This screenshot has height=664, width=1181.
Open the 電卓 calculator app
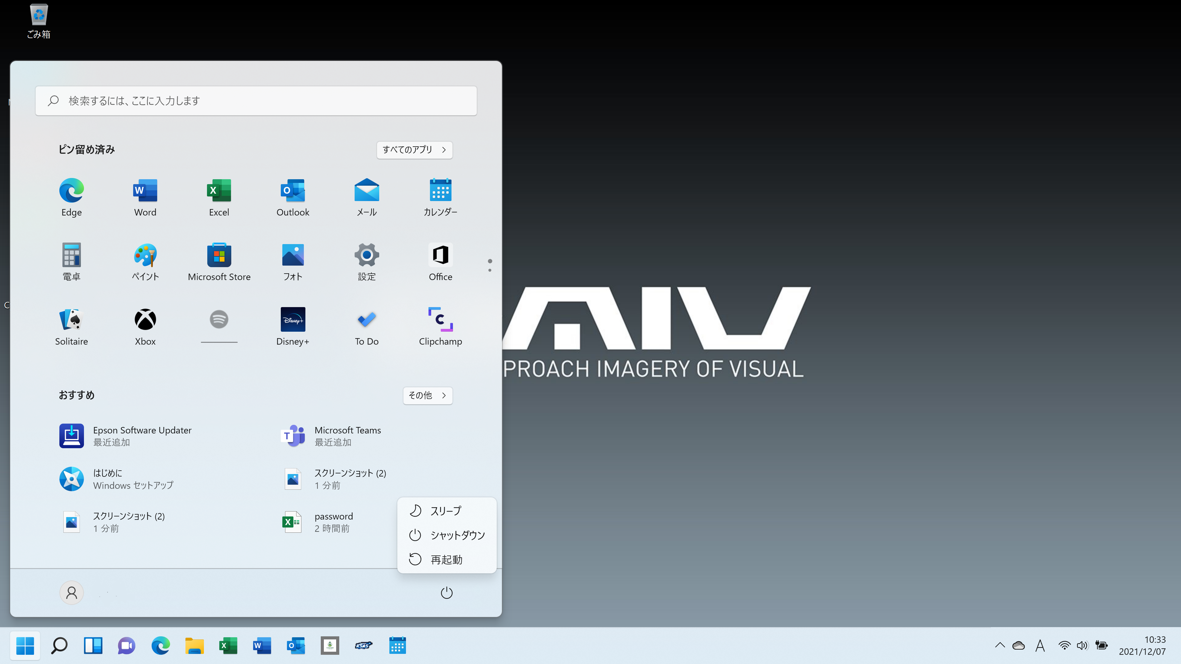pos(72,262)
